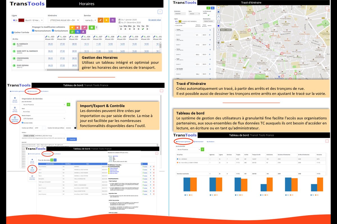This screenshot has width=337, height=224.
Task: Open the Itinéraire dropdown (IT002344) Aissat Idir
Action: [x=64, y=20]
